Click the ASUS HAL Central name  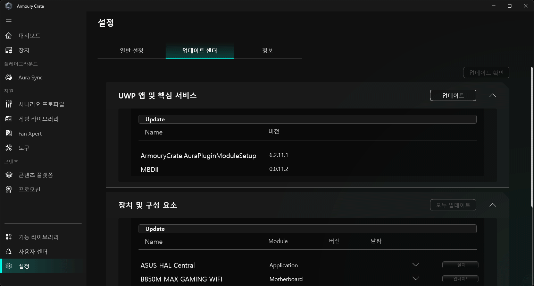168,265
